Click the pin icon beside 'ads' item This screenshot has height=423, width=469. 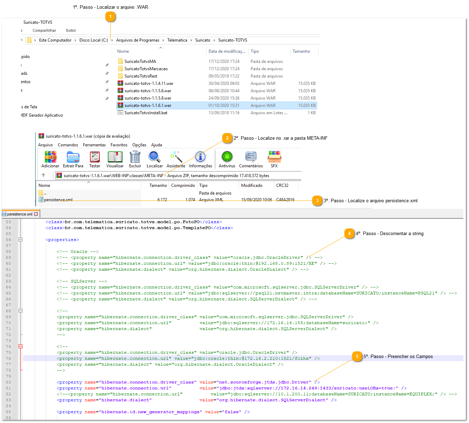point(107,73)
